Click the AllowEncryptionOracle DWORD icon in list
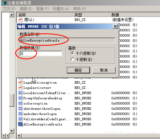This screenshot has height=139, width=160. point(20,124)
